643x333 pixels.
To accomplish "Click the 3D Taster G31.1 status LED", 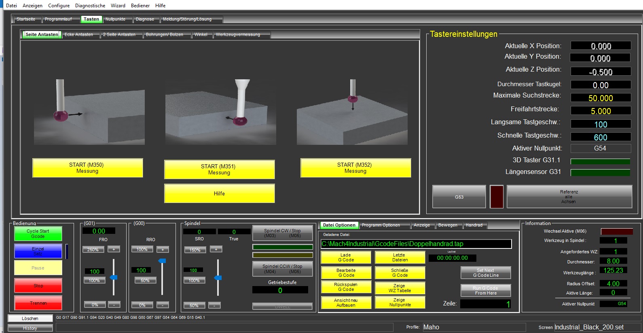I will coord(600,161).
